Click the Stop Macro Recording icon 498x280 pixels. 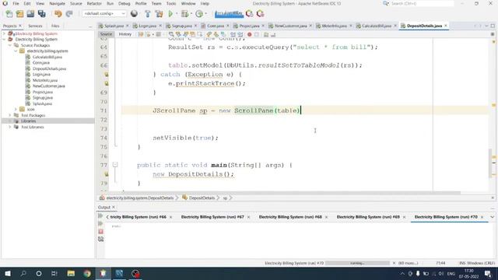(x=257, y=34)
